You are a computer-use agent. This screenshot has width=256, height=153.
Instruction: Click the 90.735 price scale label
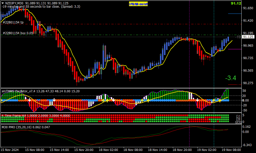(248, 58)
